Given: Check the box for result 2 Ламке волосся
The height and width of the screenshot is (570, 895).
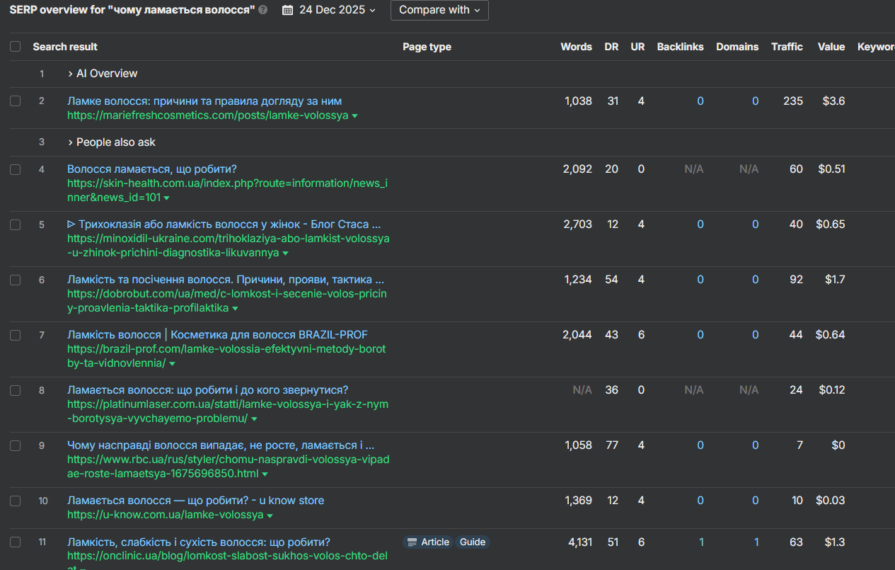Looking at the screenshot, I should pyautogui.click(x=16, y=101).
